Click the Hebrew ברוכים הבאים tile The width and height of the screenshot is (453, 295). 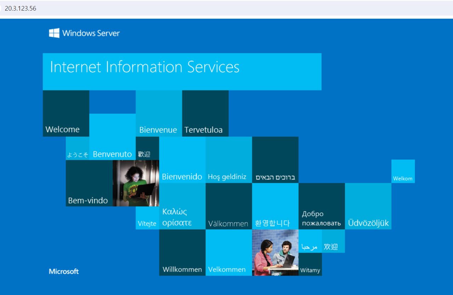point(275,160)
